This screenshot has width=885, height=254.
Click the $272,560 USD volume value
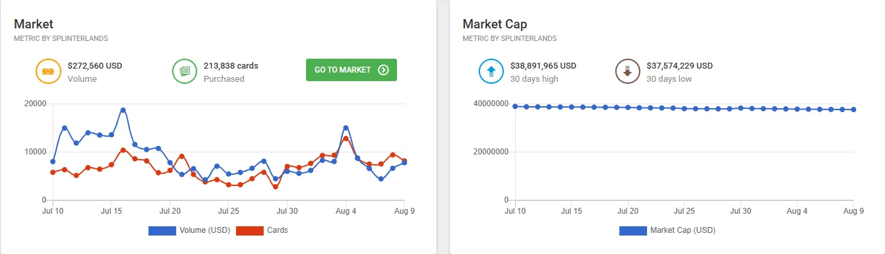[95, 66]
